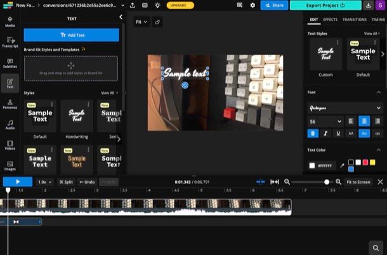
Task: Open the Subtitles sidebar panel
Action: 10,63
